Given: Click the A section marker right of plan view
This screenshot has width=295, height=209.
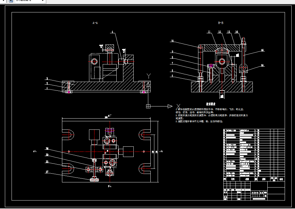Looking at the screenshot, I should click(161, 151).
